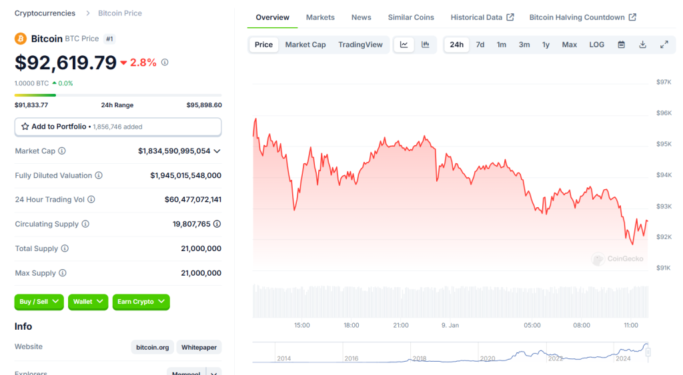Show Fully Diluted Valuation info icon
This screenshot has height=375, width=683.
coord(99,175)
